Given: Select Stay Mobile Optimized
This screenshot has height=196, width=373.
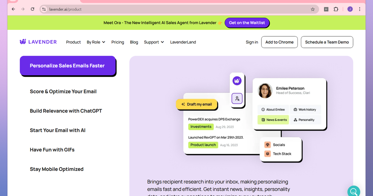Looking at the screenshot, I should (x=57, y=169).
